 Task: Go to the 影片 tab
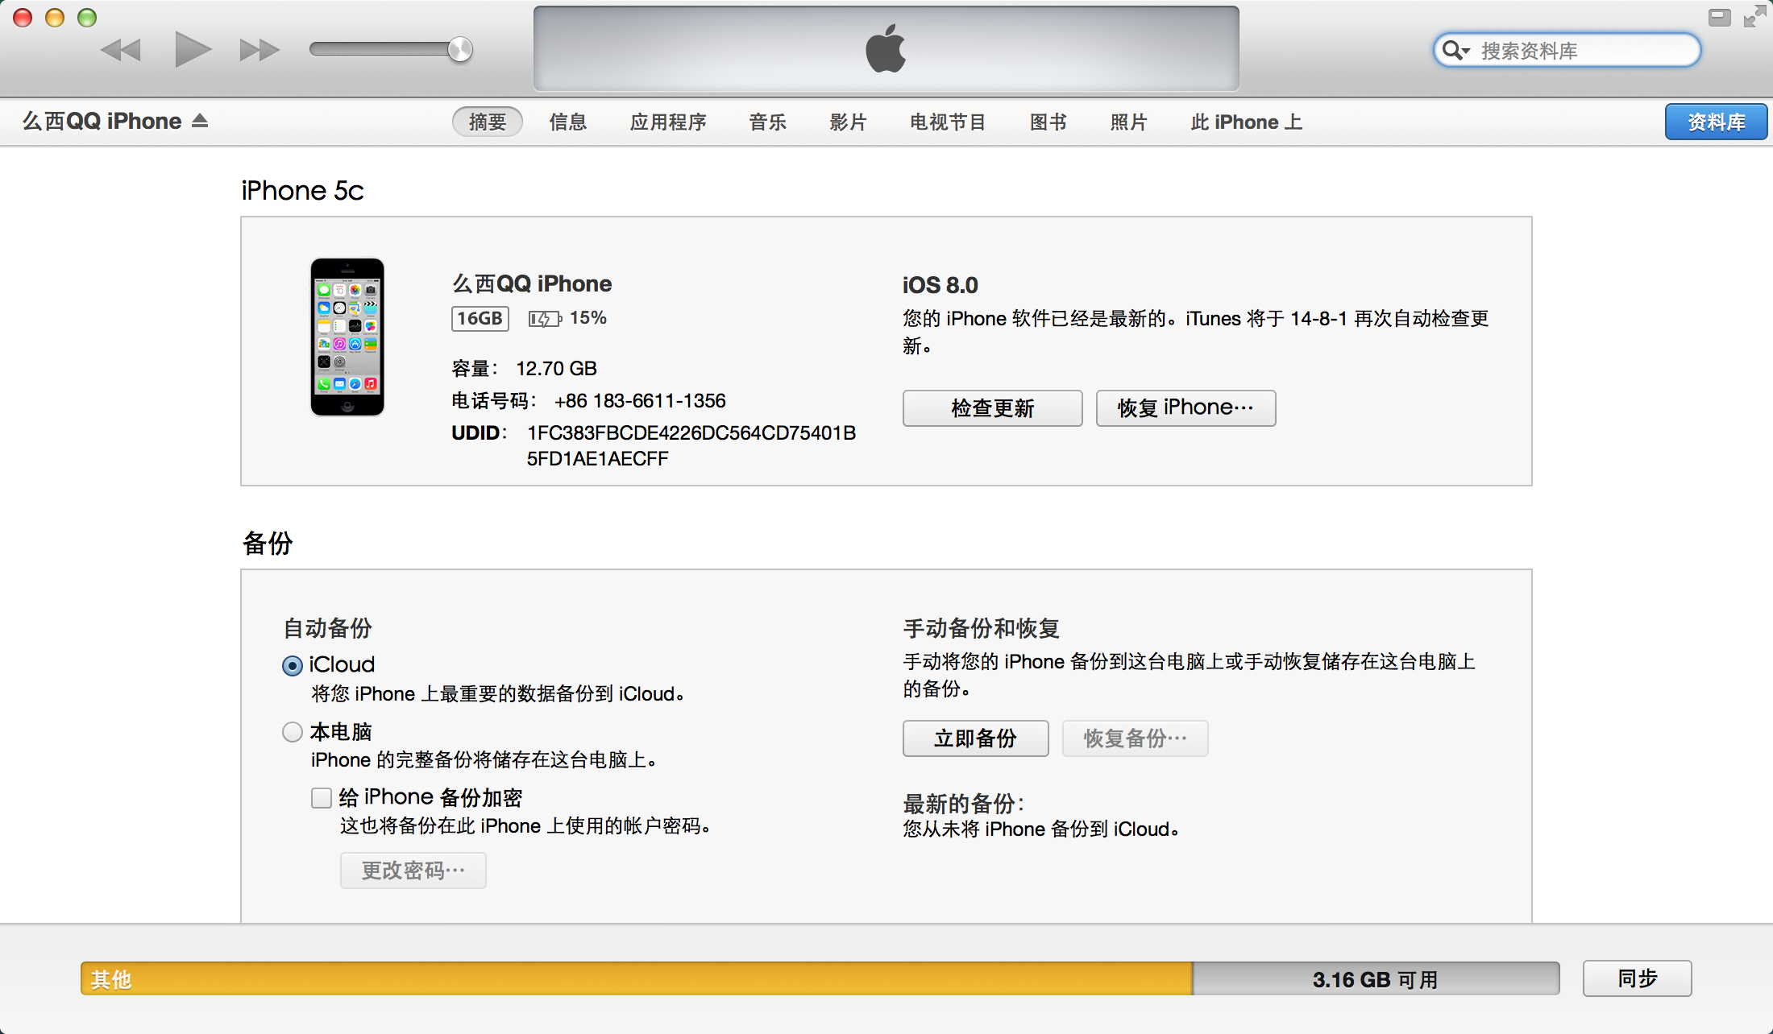848,122
